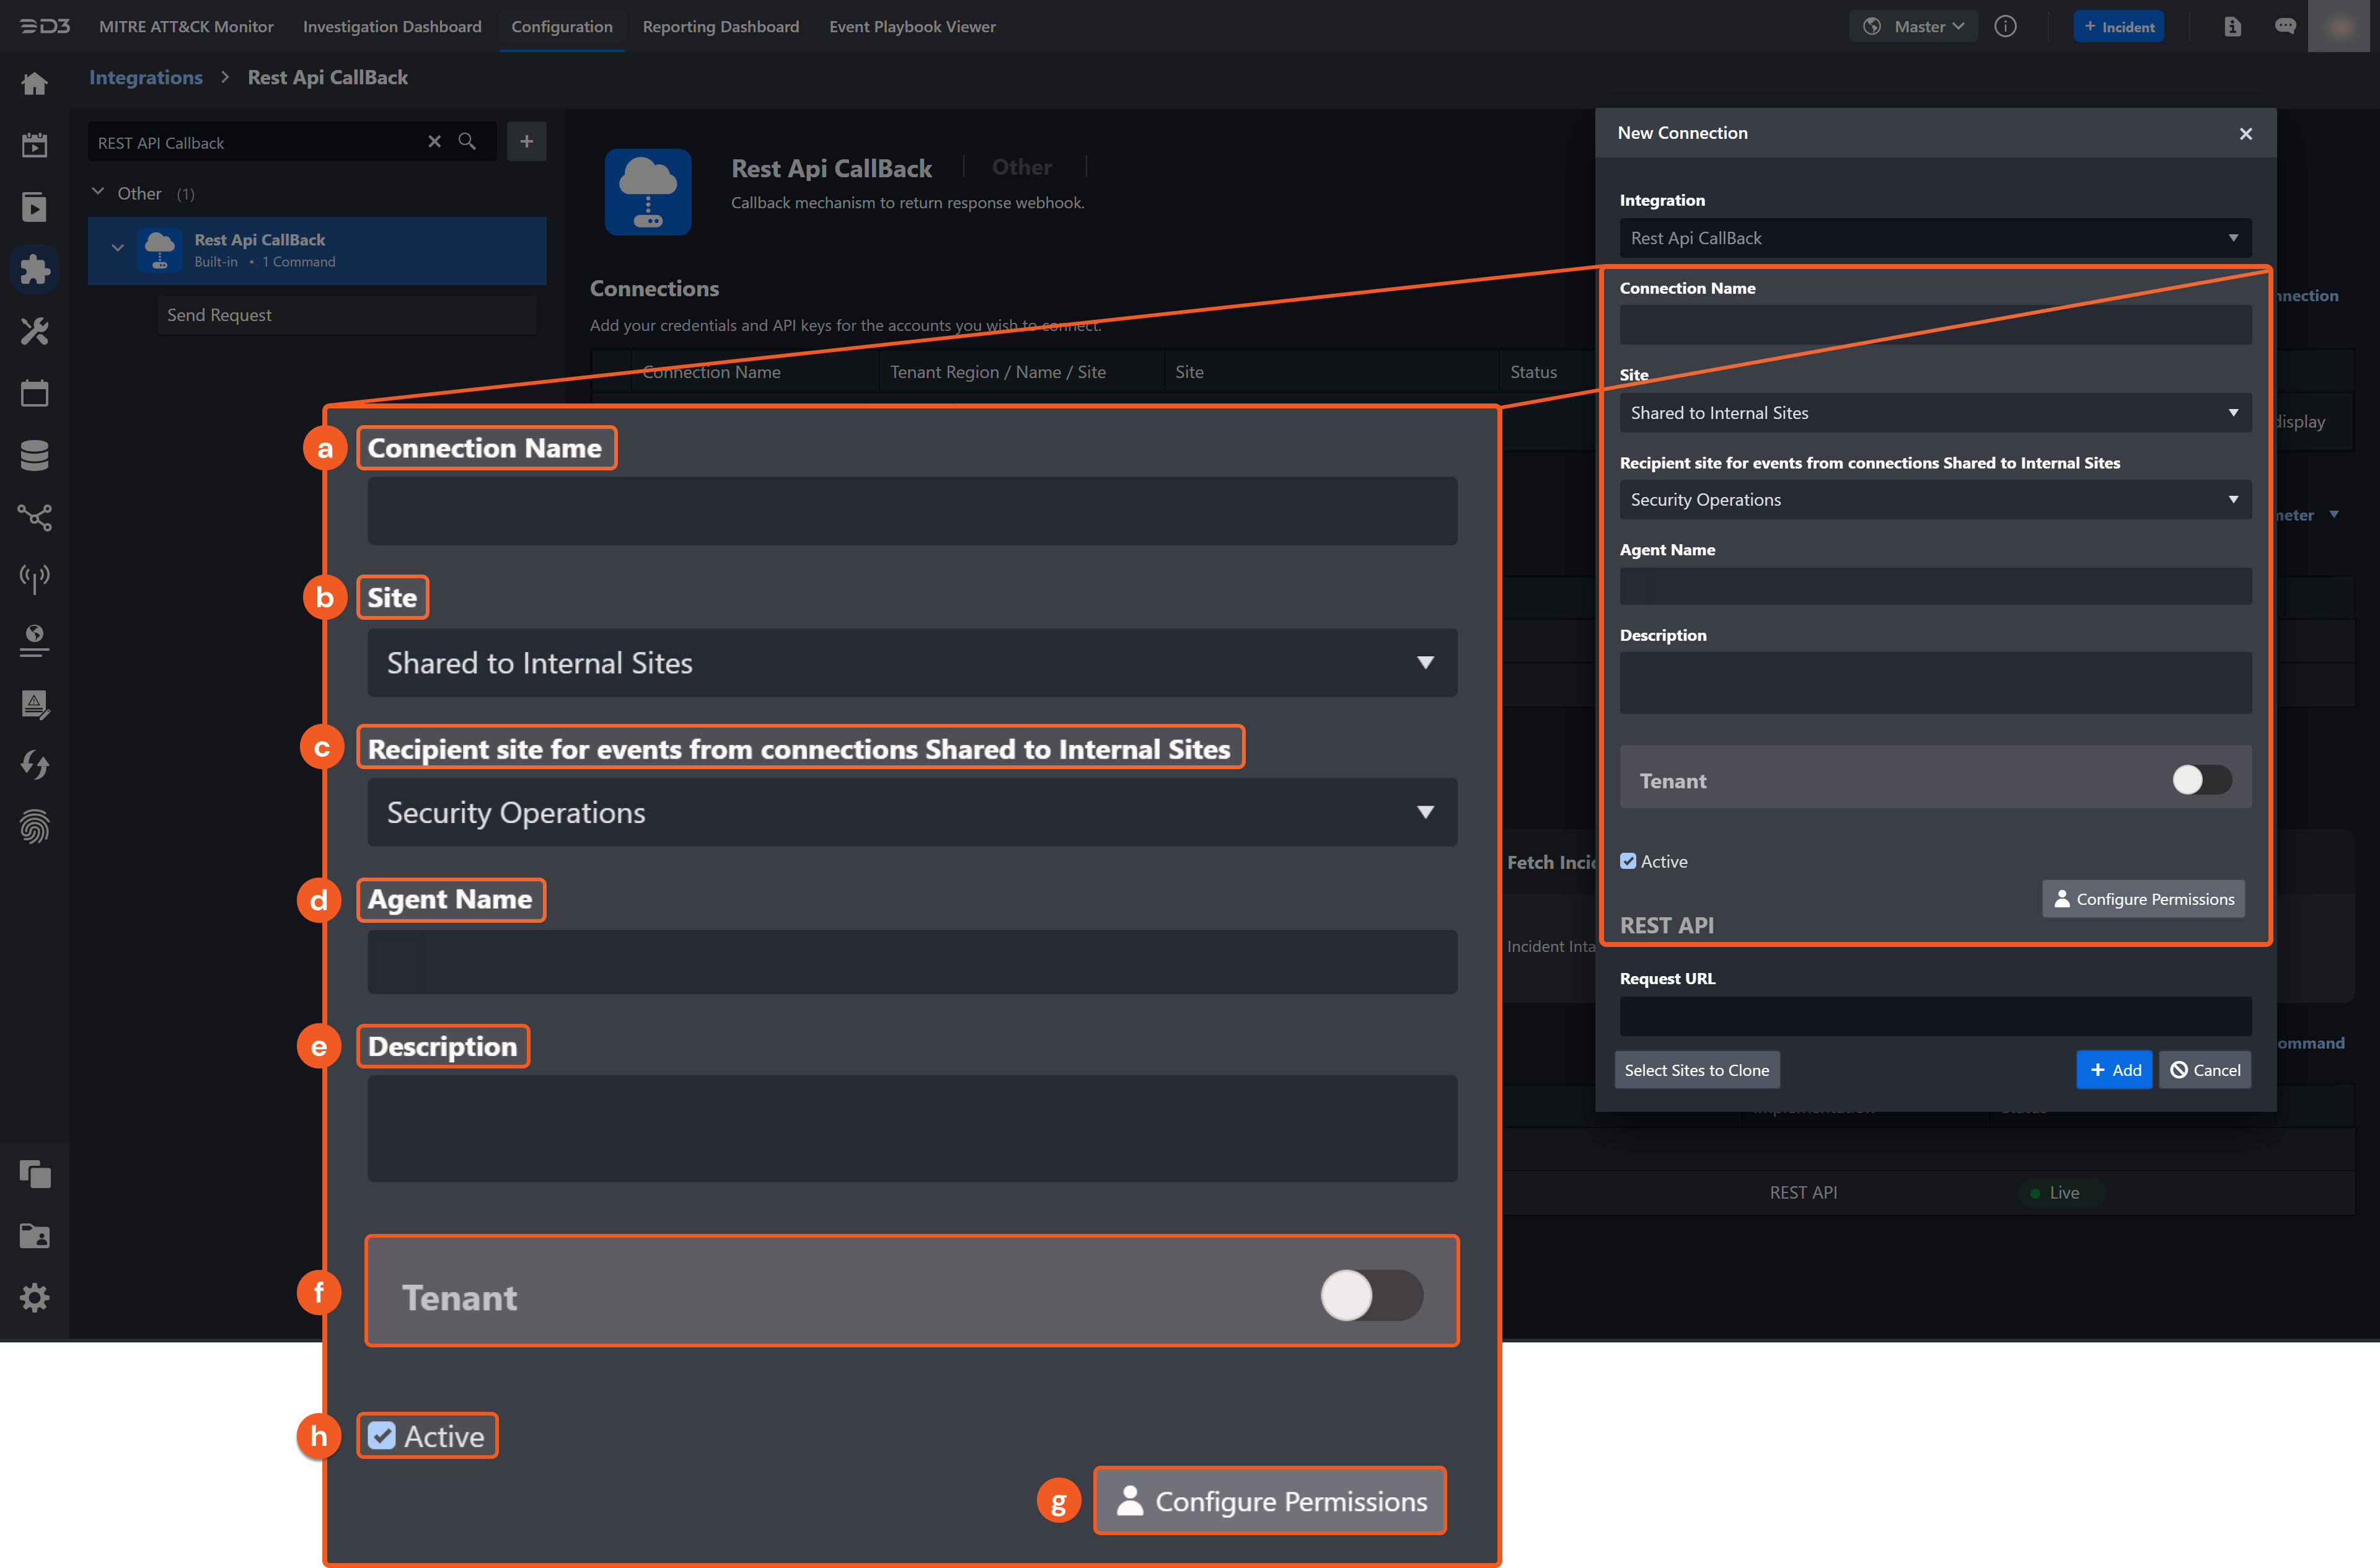The image size is (2380, 1568).
Task: Click the Configure Permissions button in the dialog
Action: click(2143, 899)
